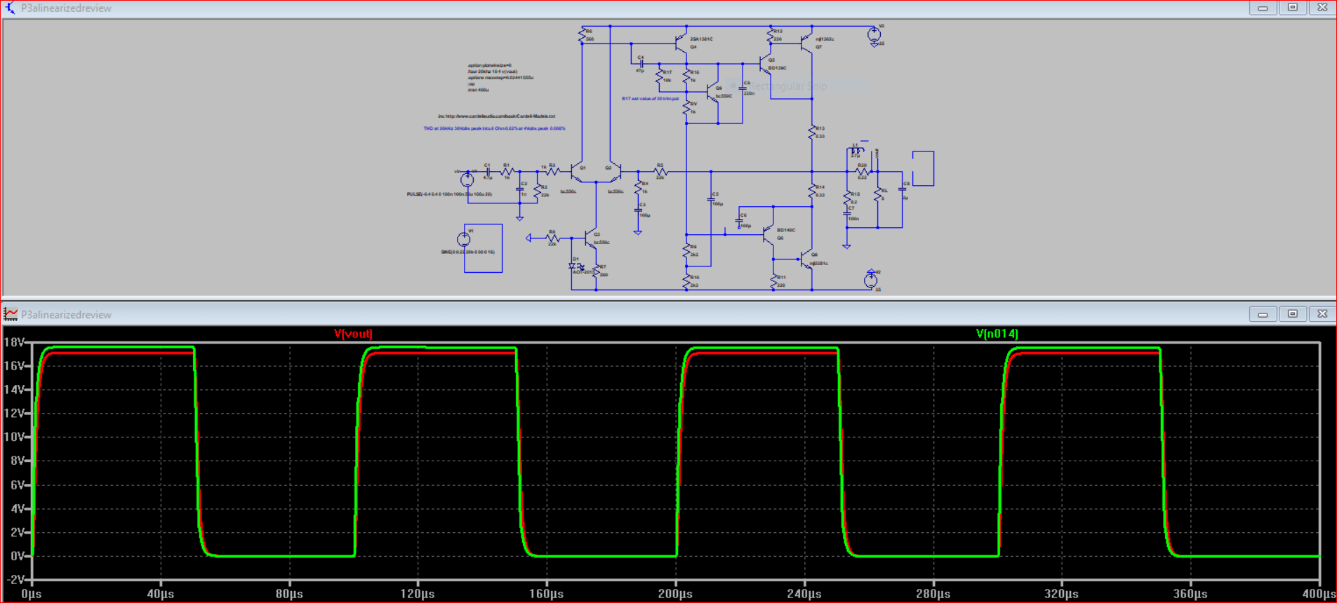Viewport: 1337px width, 603px height.
Task: Select feedback resistor R5 22k
Action: coord(660,171)
